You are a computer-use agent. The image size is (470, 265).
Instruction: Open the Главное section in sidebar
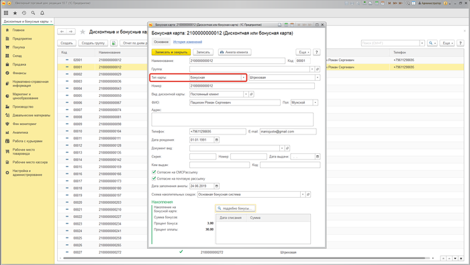(x=19, y=30)
